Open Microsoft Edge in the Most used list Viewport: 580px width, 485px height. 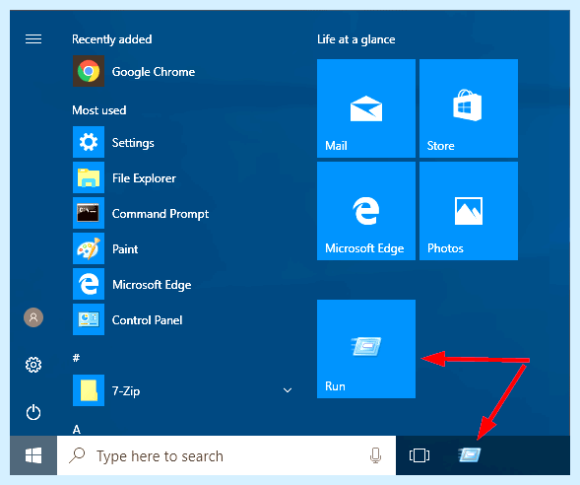point(132,284)
